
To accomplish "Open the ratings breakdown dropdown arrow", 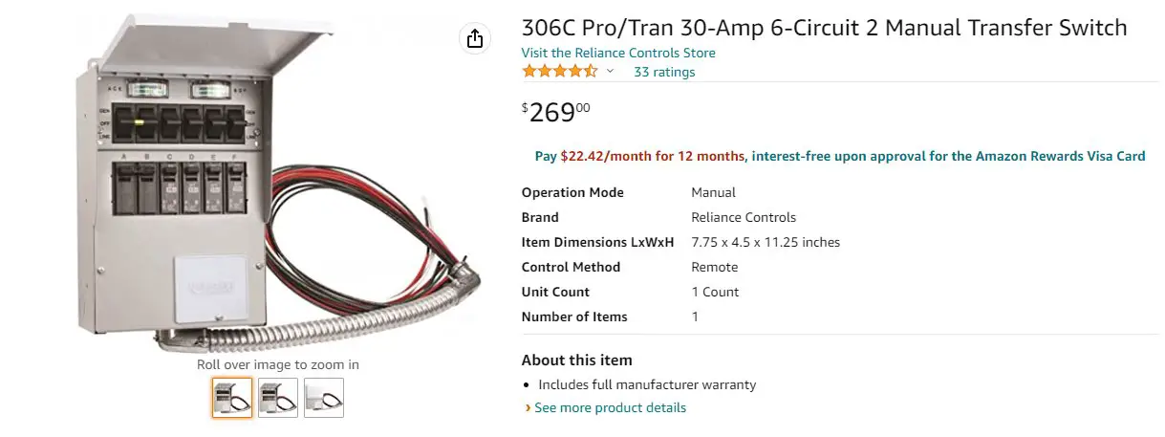I will click(610, 72).
